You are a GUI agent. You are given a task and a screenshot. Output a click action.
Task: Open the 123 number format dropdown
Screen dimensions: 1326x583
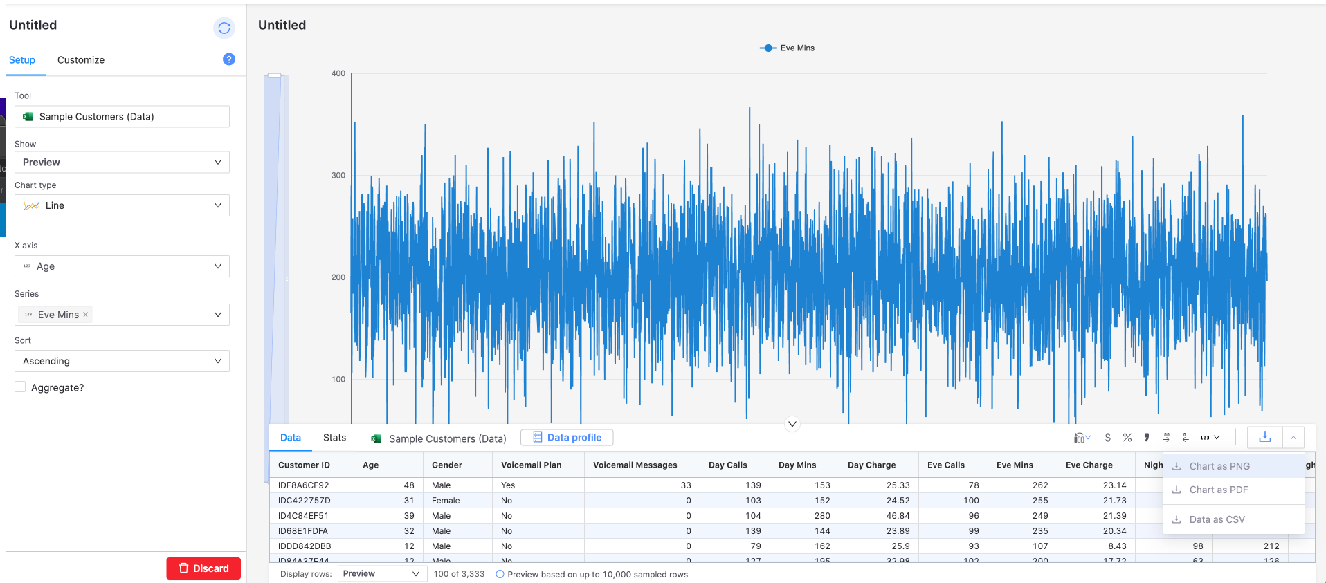(x=1210, y=438)
